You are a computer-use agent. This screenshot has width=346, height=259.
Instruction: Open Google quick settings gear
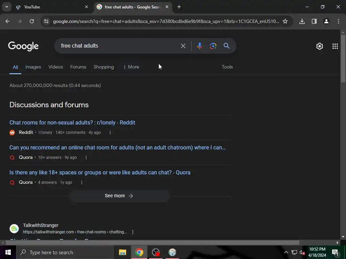320,46
